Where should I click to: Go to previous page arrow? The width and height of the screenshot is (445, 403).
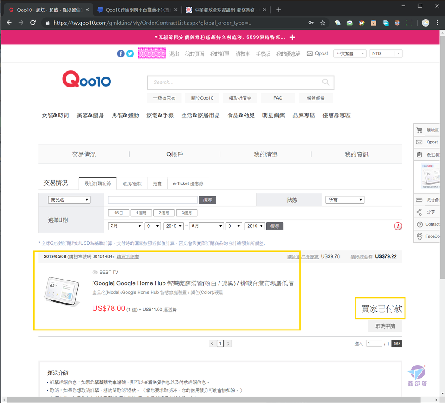(212, 343)
